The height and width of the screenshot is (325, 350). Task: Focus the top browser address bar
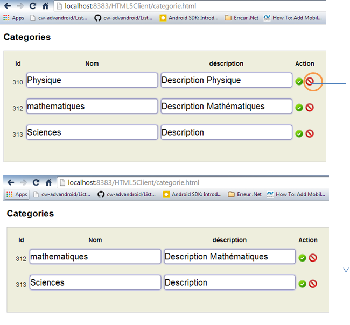(x=190, y=6)
